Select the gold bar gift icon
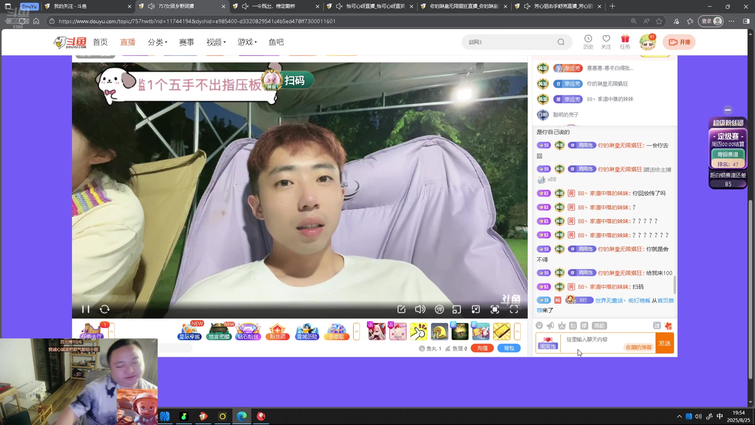Viewport: 755px width, 425px height. coord(501,331)
